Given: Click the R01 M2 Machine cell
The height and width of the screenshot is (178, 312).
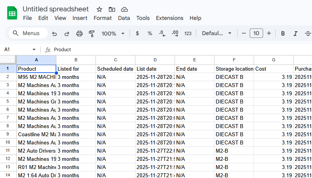Looking at the screenshot, I should pos(36,167).
